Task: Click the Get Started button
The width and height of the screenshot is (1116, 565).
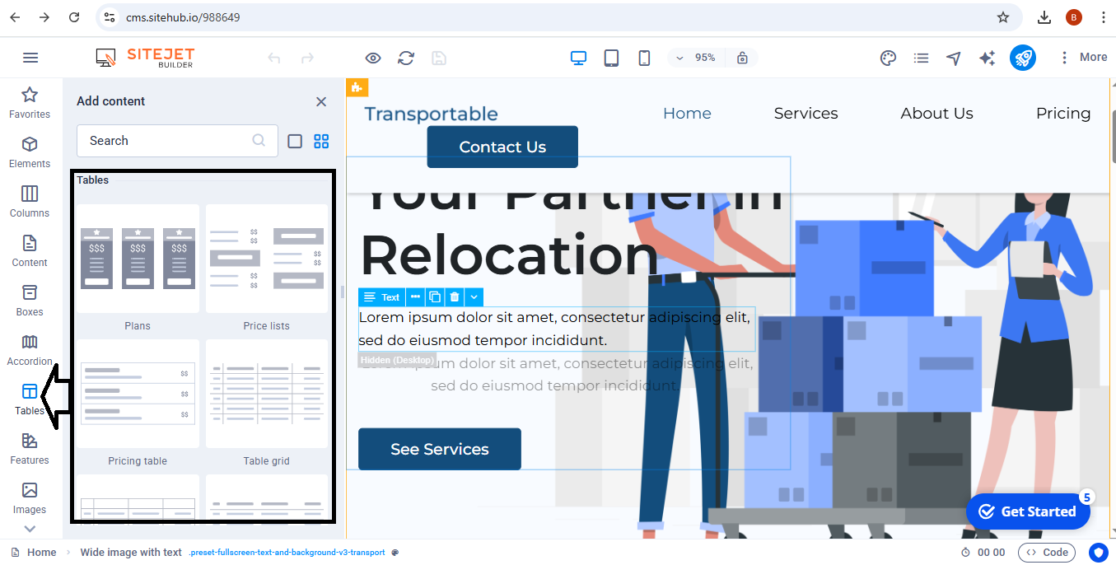Action: pyautogui.click(x=1028, y=511)
